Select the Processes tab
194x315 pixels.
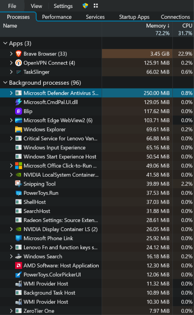(18, 17)
